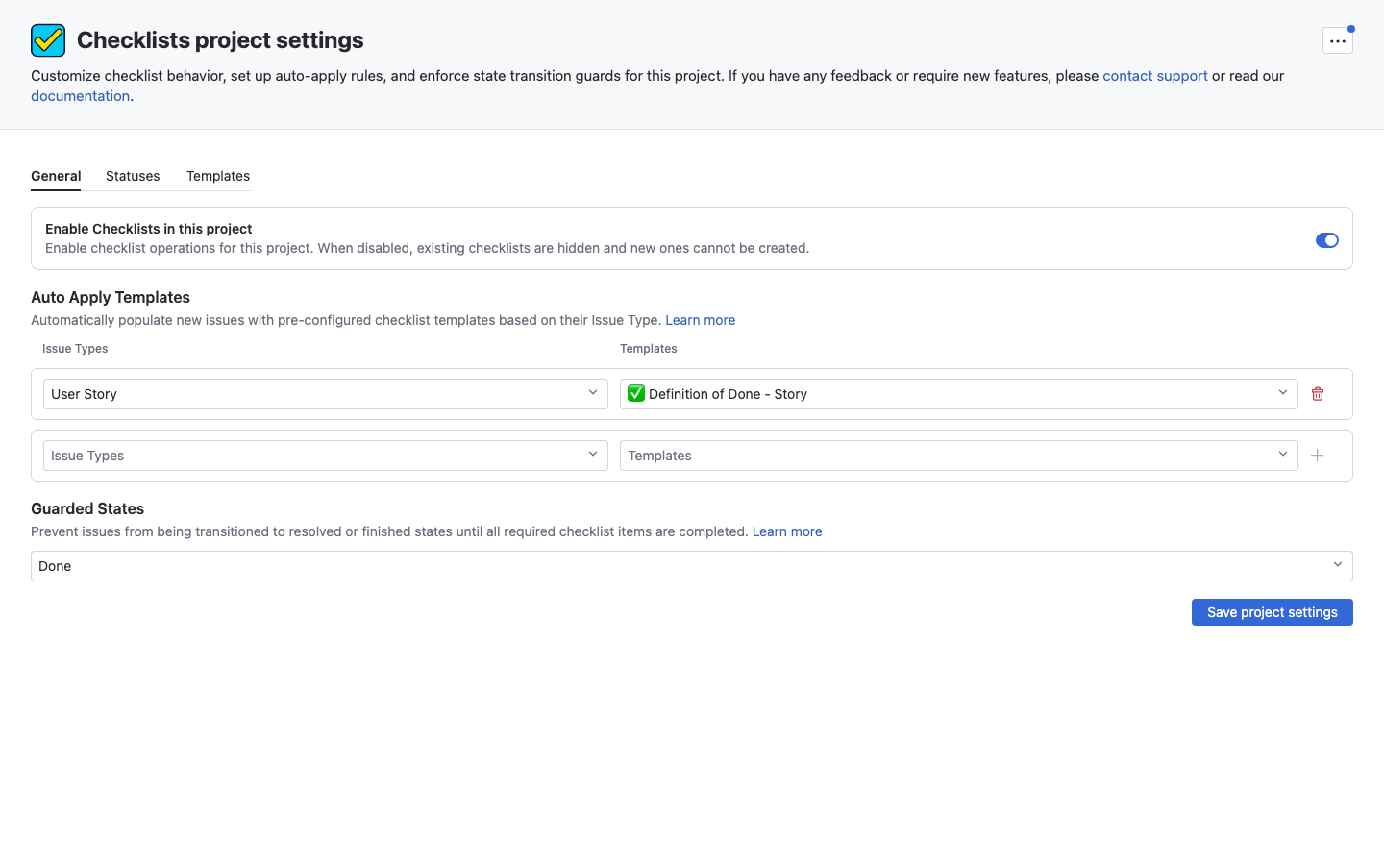Open the documentation link
This screenshot has height=865, width=1384.
(81, 96)
